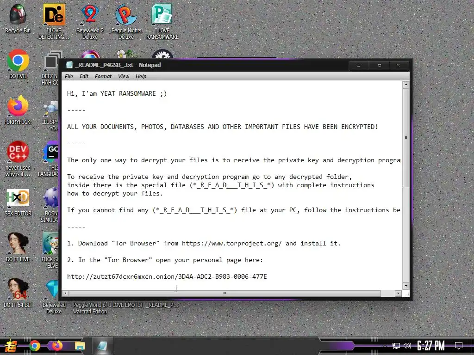The width and height of the screenshot is (474, 355).
Task: Click the 'ALL YOUR DOCUMENTS' text line
Action: point(222,127)
